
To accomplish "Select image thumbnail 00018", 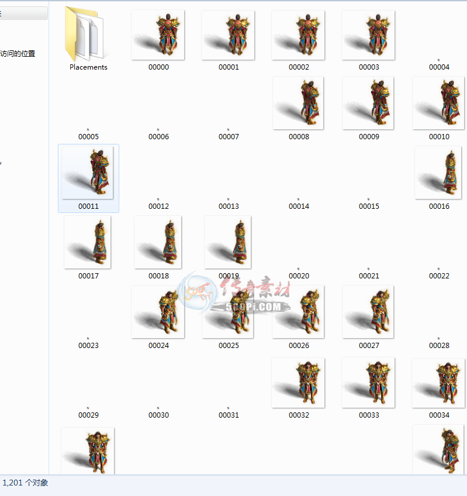I will pyautogui.click(x=158, y=242).
